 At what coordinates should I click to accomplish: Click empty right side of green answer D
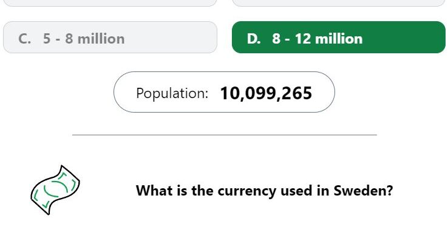[406, 38]
